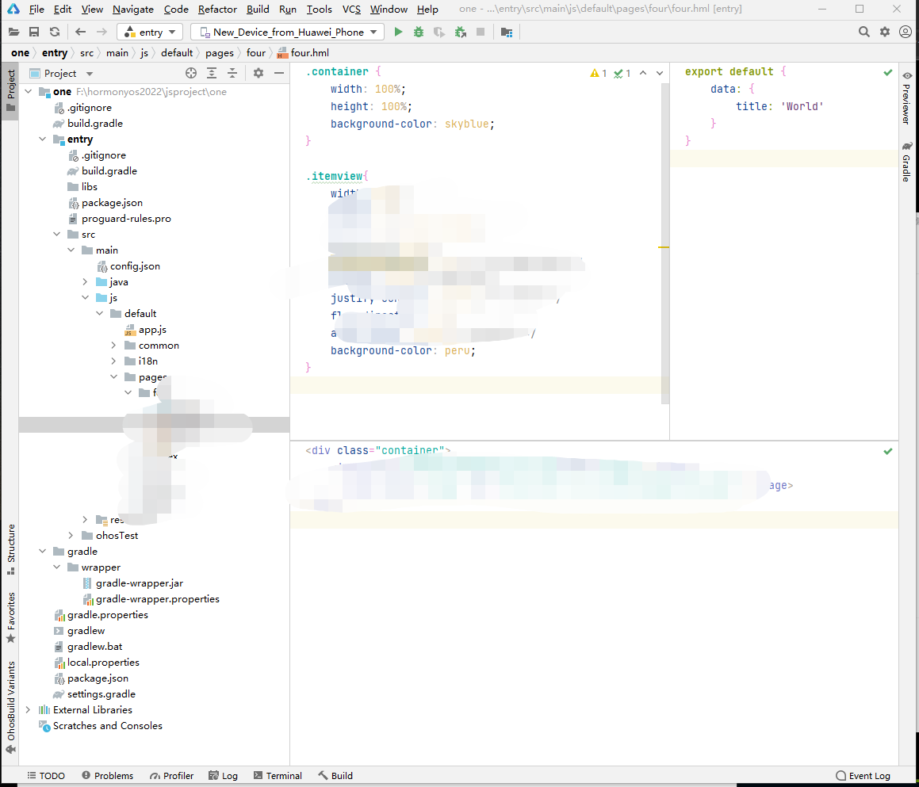Open the IDE Settings gear icon
The height and width of the screenshot is (787, 919).
point(884,32)
